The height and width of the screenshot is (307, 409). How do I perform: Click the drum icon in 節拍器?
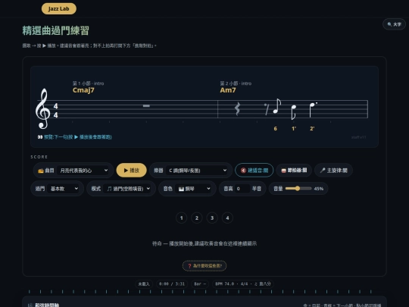(x=284, y=171)
